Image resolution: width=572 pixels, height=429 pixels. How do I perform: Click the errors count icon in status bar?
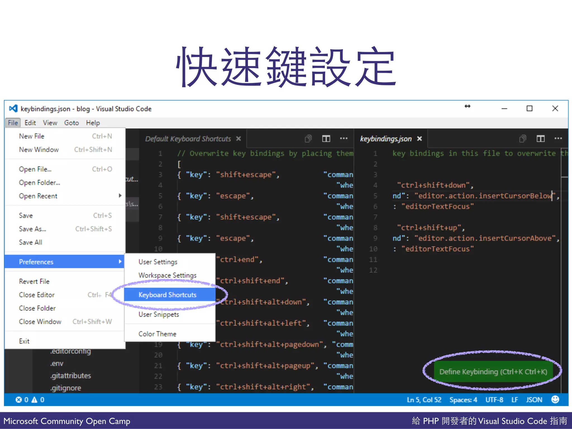[19, 400]
